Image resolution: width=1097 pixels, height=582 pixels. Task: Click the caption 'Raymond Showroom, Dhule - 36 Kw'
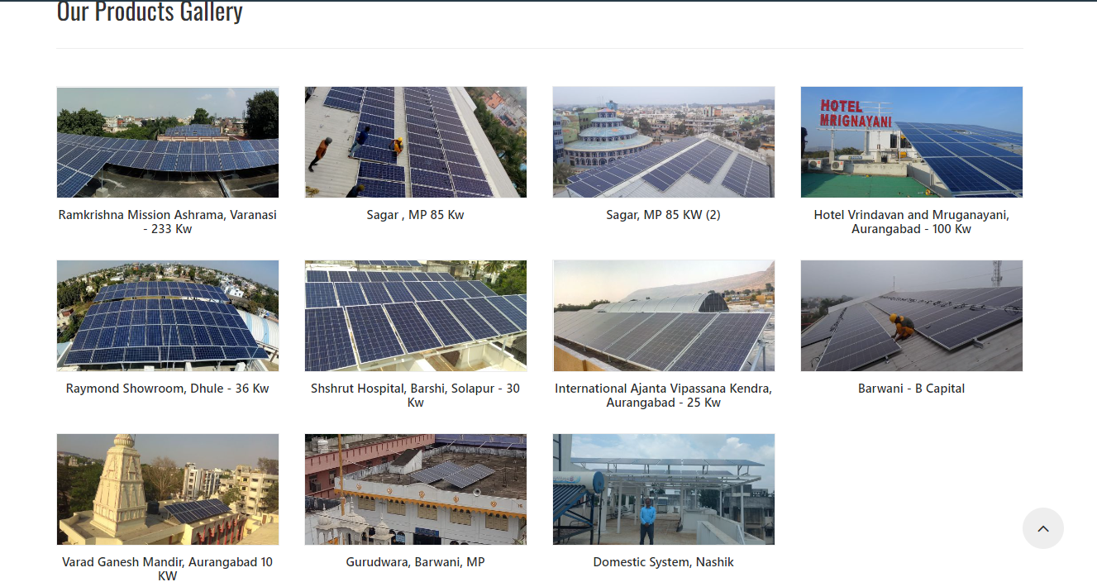[x=168, y=389]
